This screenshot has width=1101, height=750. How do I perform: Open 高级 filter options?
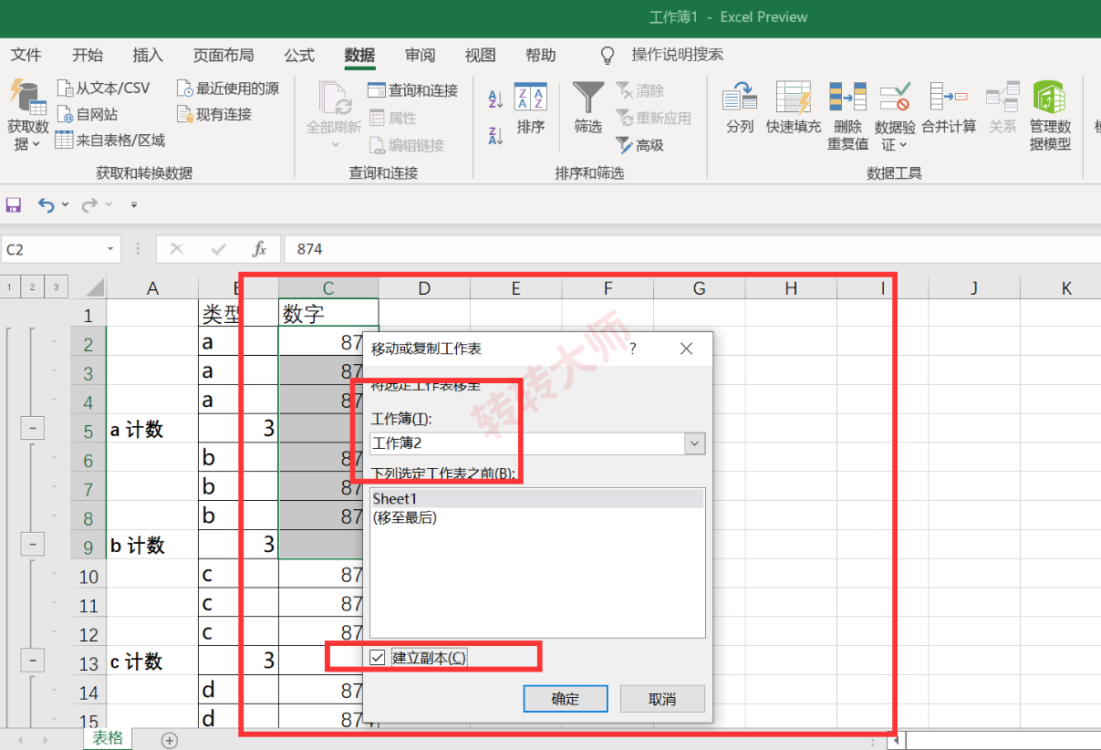click(639, 145)
